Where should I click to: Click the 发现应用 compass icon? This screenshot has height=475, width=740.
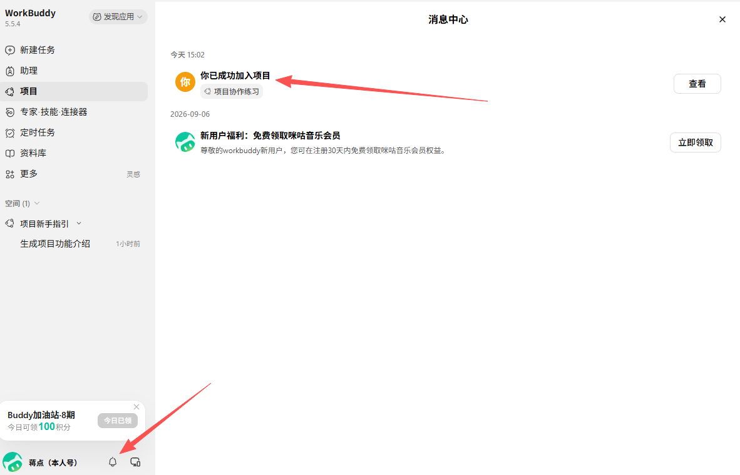point(97,17)
